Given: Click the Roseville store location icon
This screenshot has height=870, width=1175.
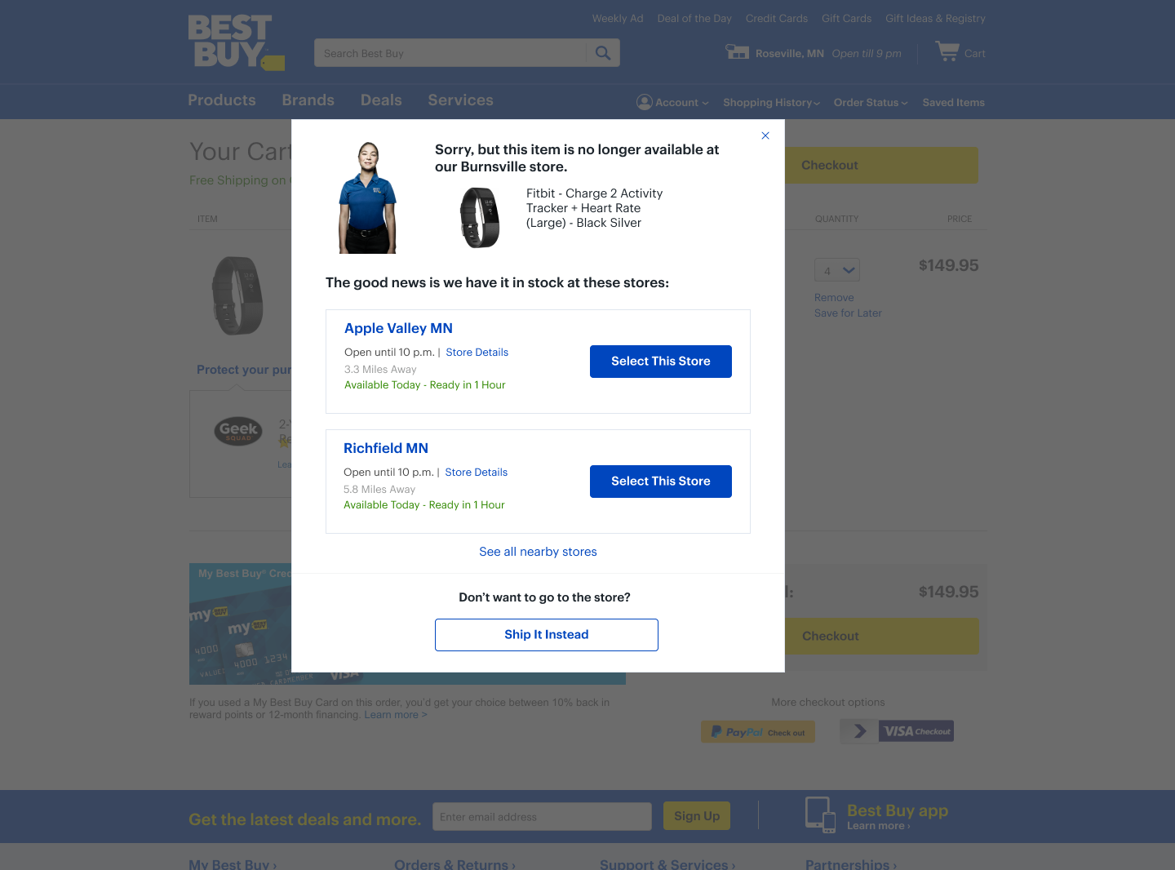Looking at the screenshot, I should pyautogui.click(x=737, y=52).
